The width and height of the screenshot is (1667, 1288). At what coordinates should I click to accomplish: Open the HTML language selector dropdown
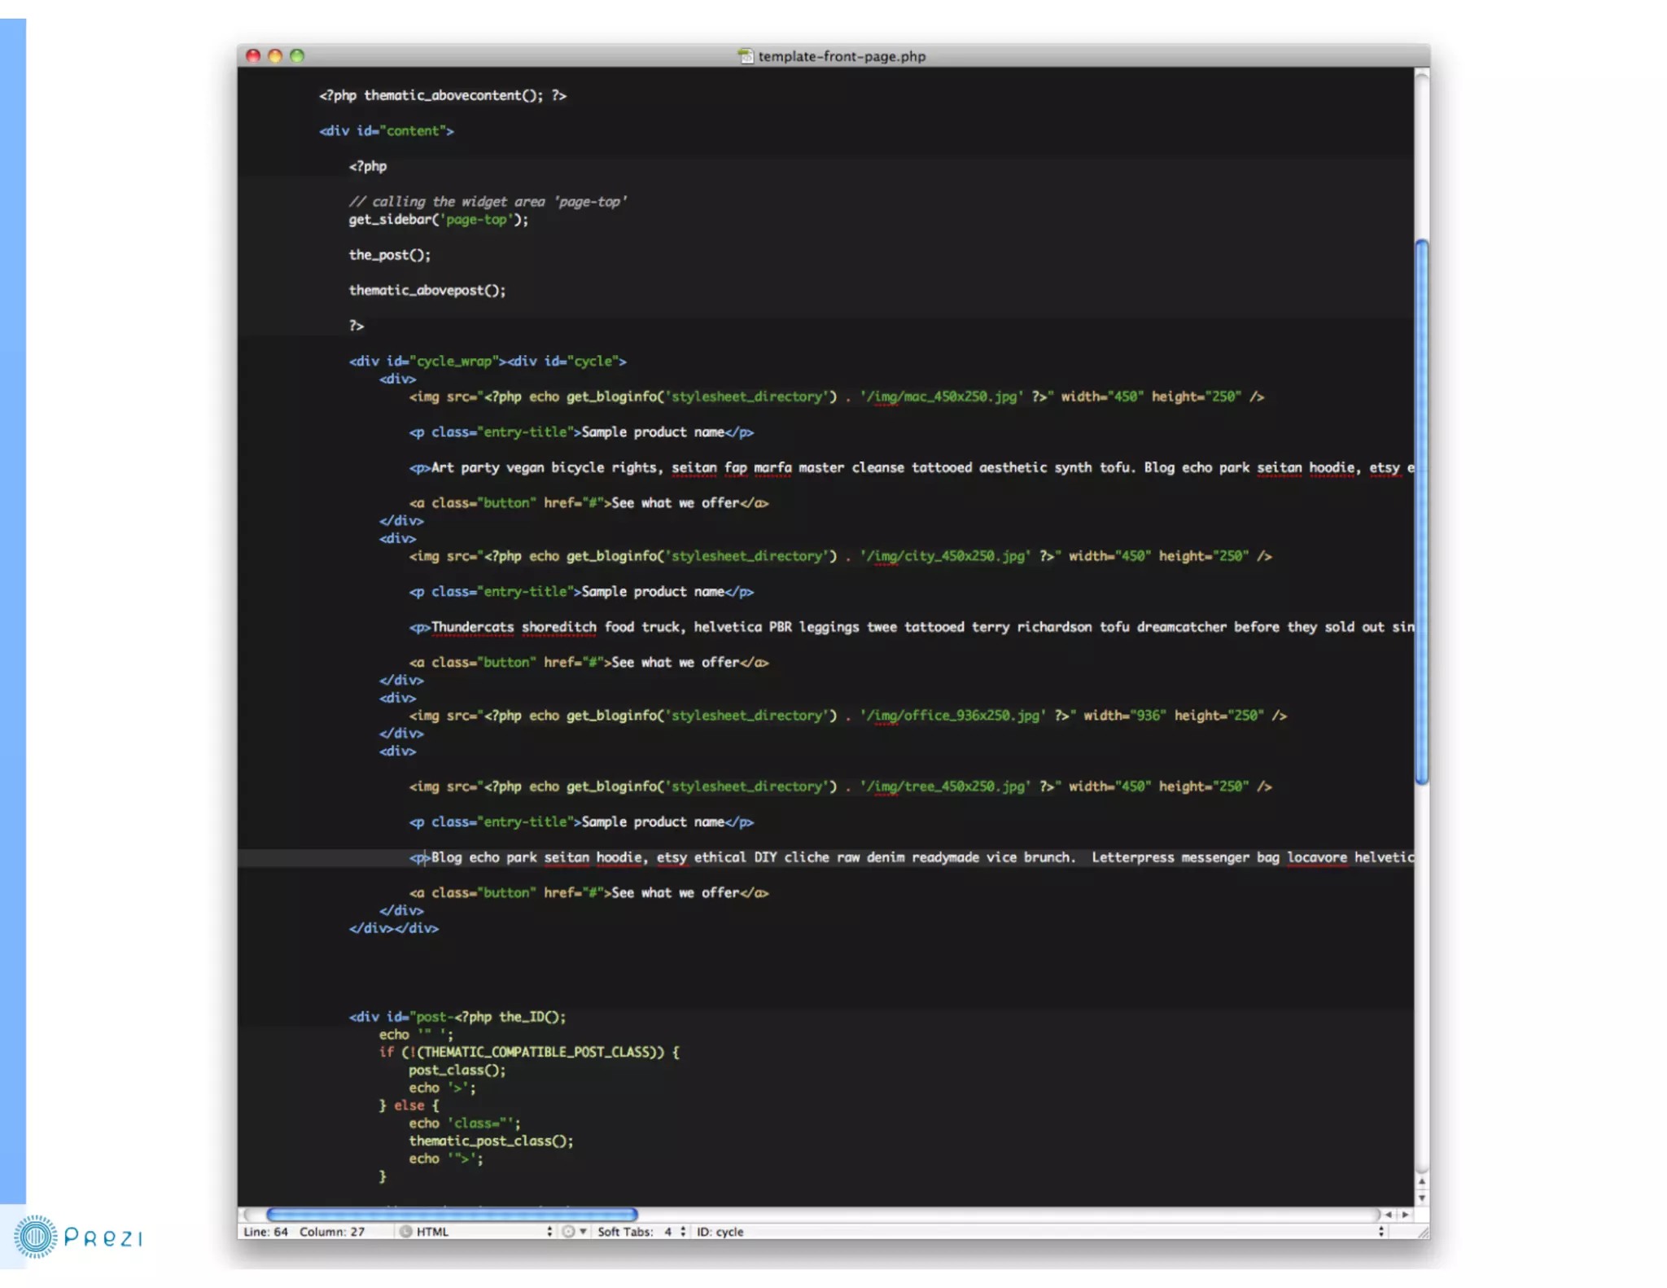point(475,1232)
